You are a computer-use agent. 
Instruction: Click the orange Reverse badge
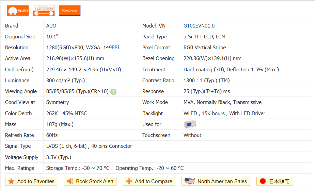point(70,11)
